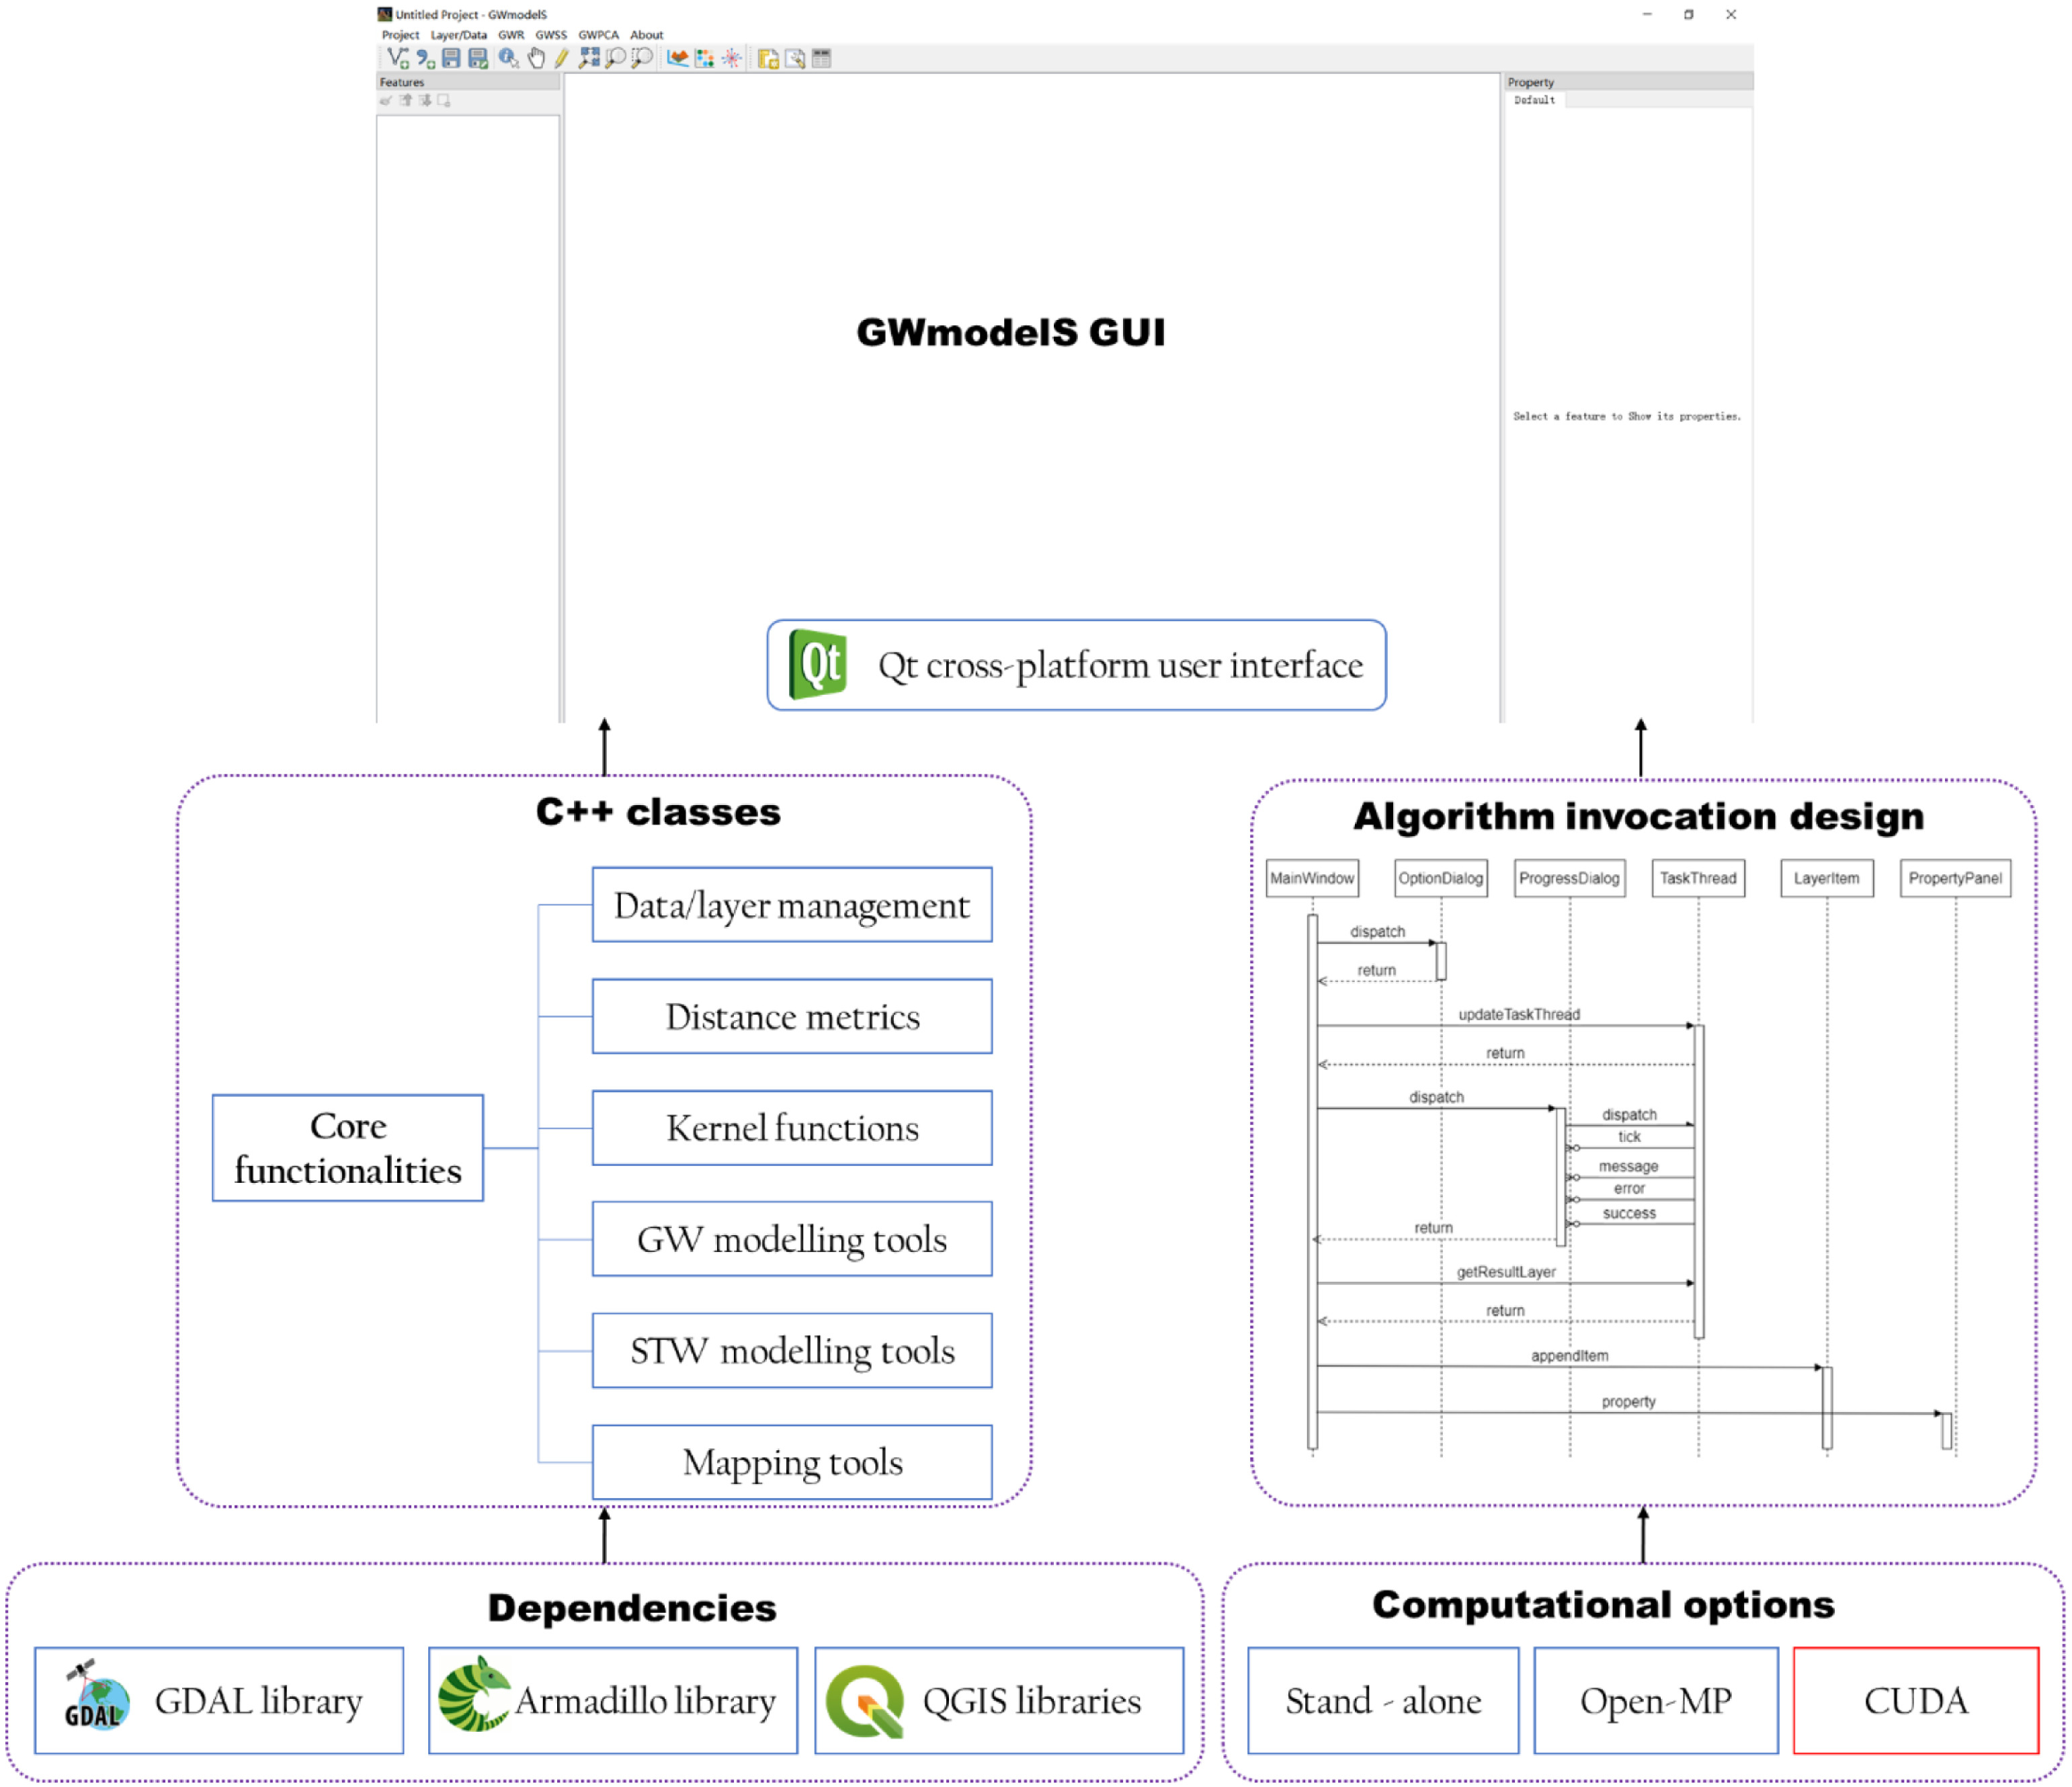2072x1787 pixels.
Task: Click the Open-MP option box
Action: click(1655, 1700)
